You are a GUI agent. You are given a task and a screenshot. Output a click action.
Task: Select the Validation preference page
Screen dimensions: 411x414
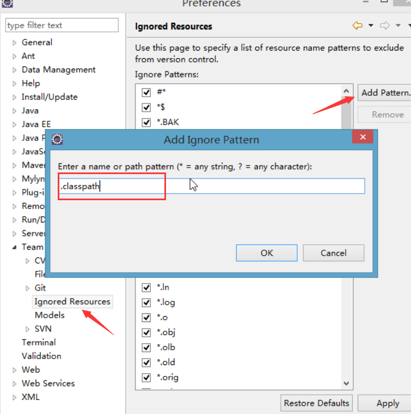coord(41,356)
